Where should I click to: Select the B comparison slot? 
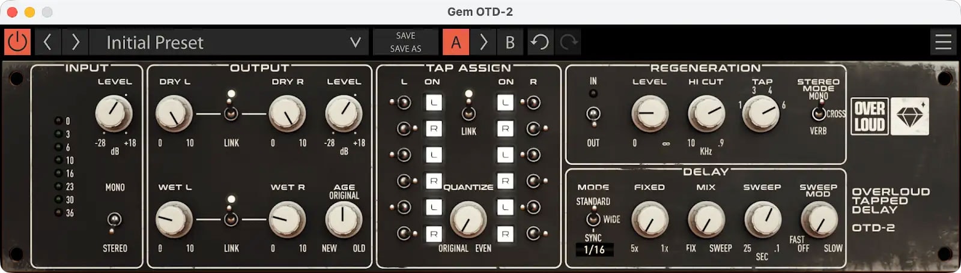point(510,42)
